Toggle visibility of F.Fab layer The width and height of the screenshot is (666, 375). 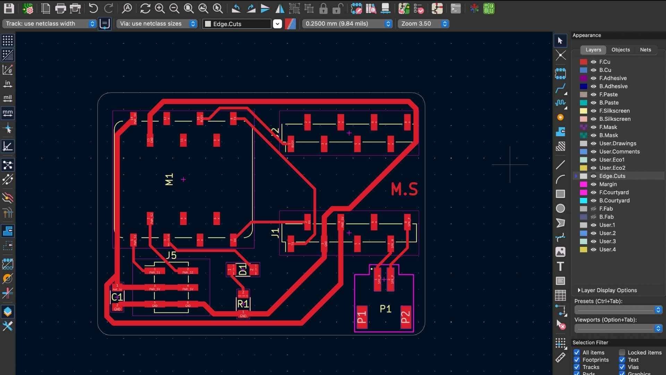coord(594,209)
